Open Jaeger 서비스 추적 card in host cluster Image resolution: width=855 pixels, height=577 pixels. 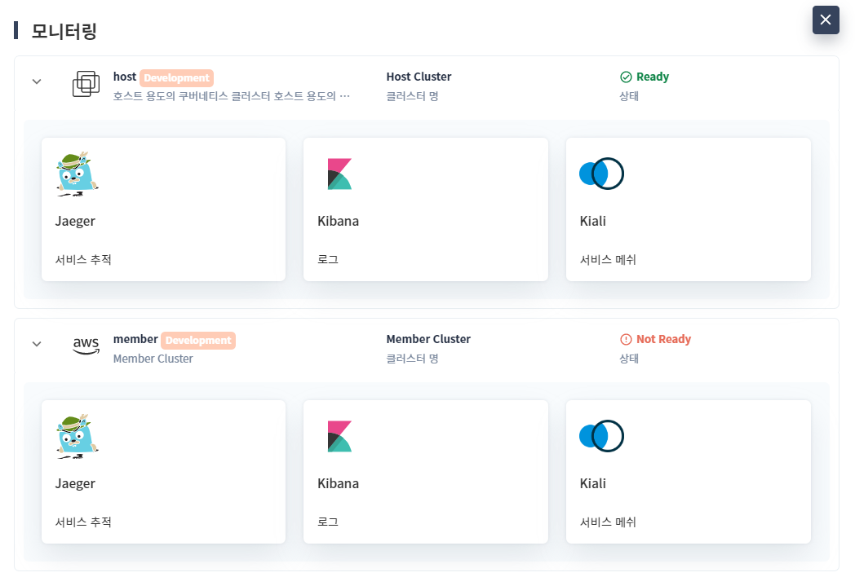[x=164, y=209]
